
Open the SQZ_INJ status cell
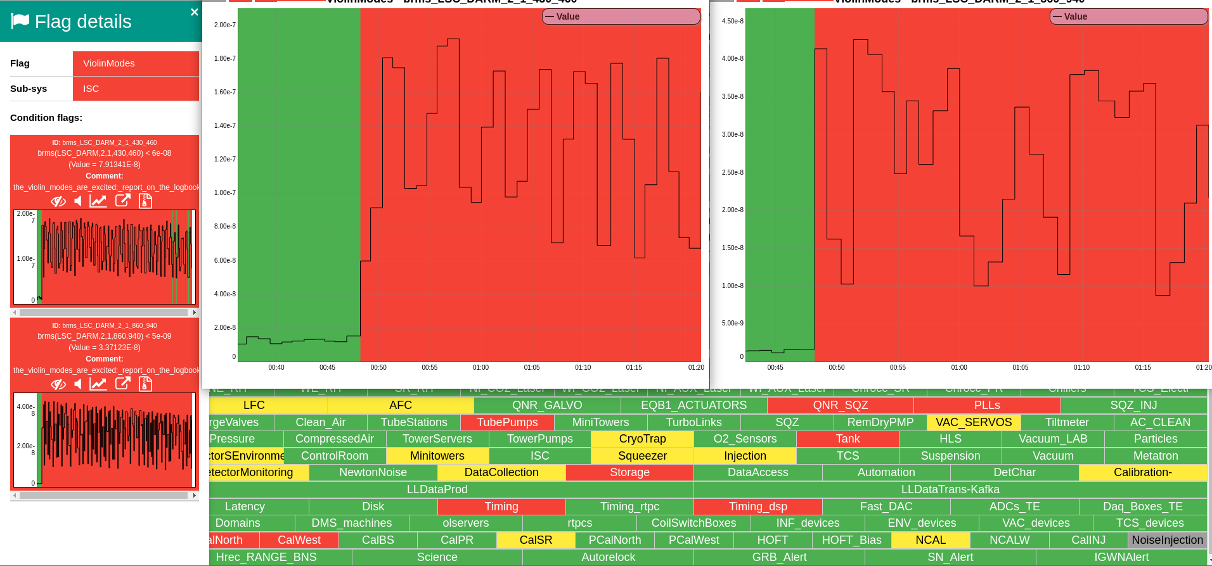[1134, 405]
